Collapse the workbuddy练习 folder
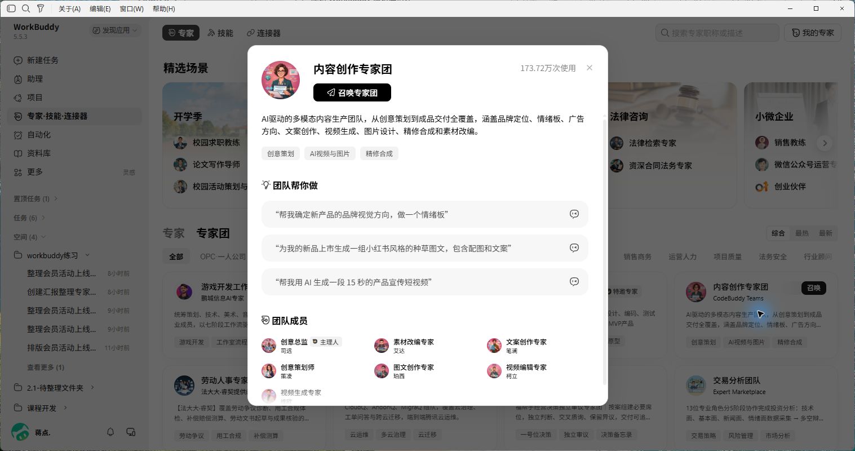Image resolution: width=855 pixels, height=451 pixels. pyautogui.click(x=87, y=255)
